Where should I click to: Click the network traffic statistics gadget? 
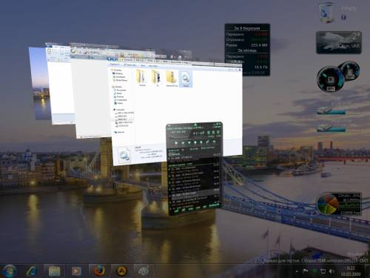point(247,50)
